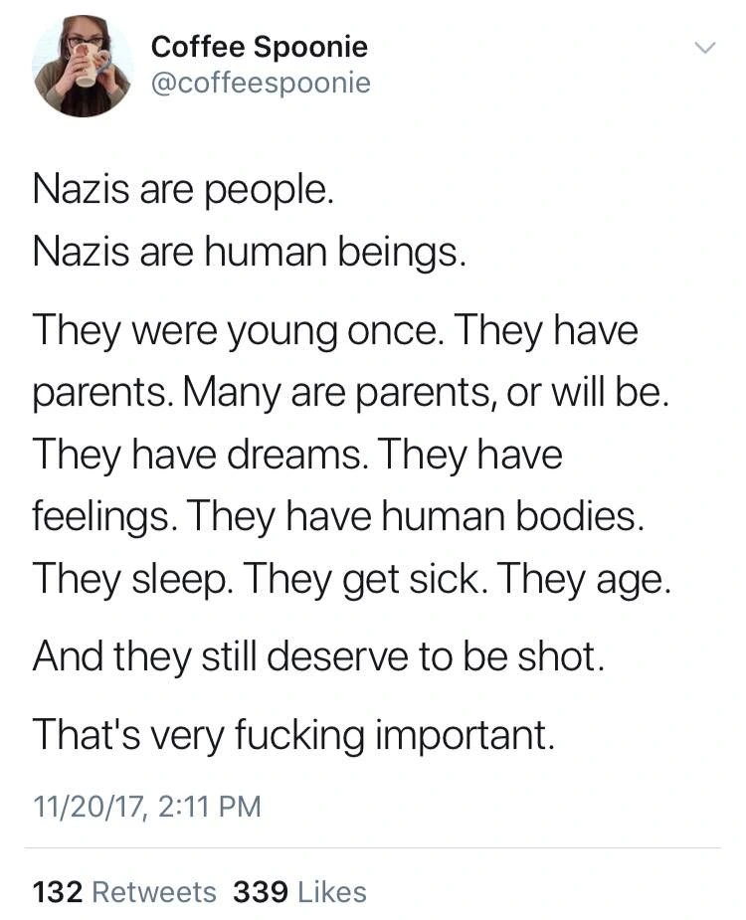The image size is (746, 920).
Task: Click the Coffee Spoonie profile avatar
Action: 82,68
